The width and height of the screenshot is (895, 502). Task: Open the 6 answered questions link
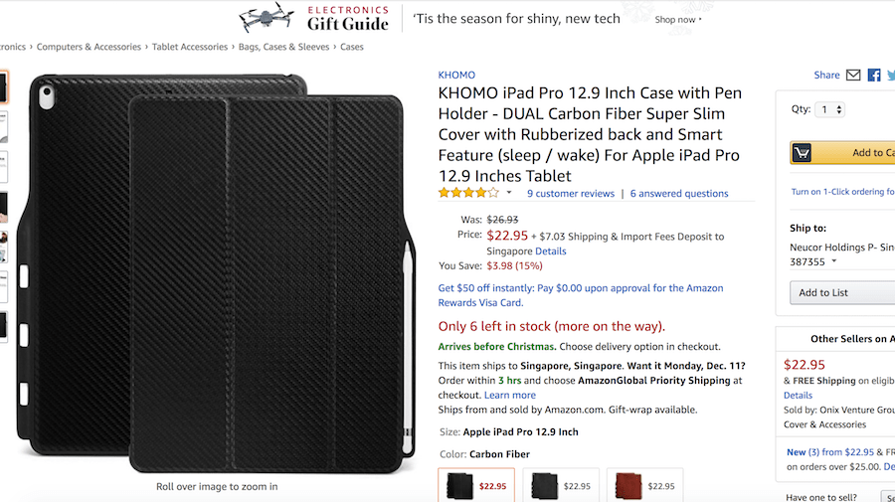click(679, 194)
